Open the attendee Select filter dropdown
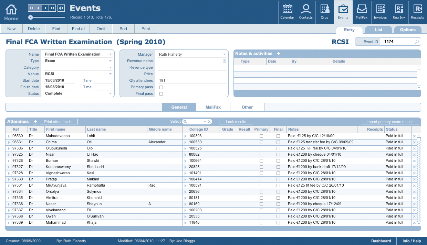Image resolution: width=427 pixels, height=245 pixels. point(205,122)
